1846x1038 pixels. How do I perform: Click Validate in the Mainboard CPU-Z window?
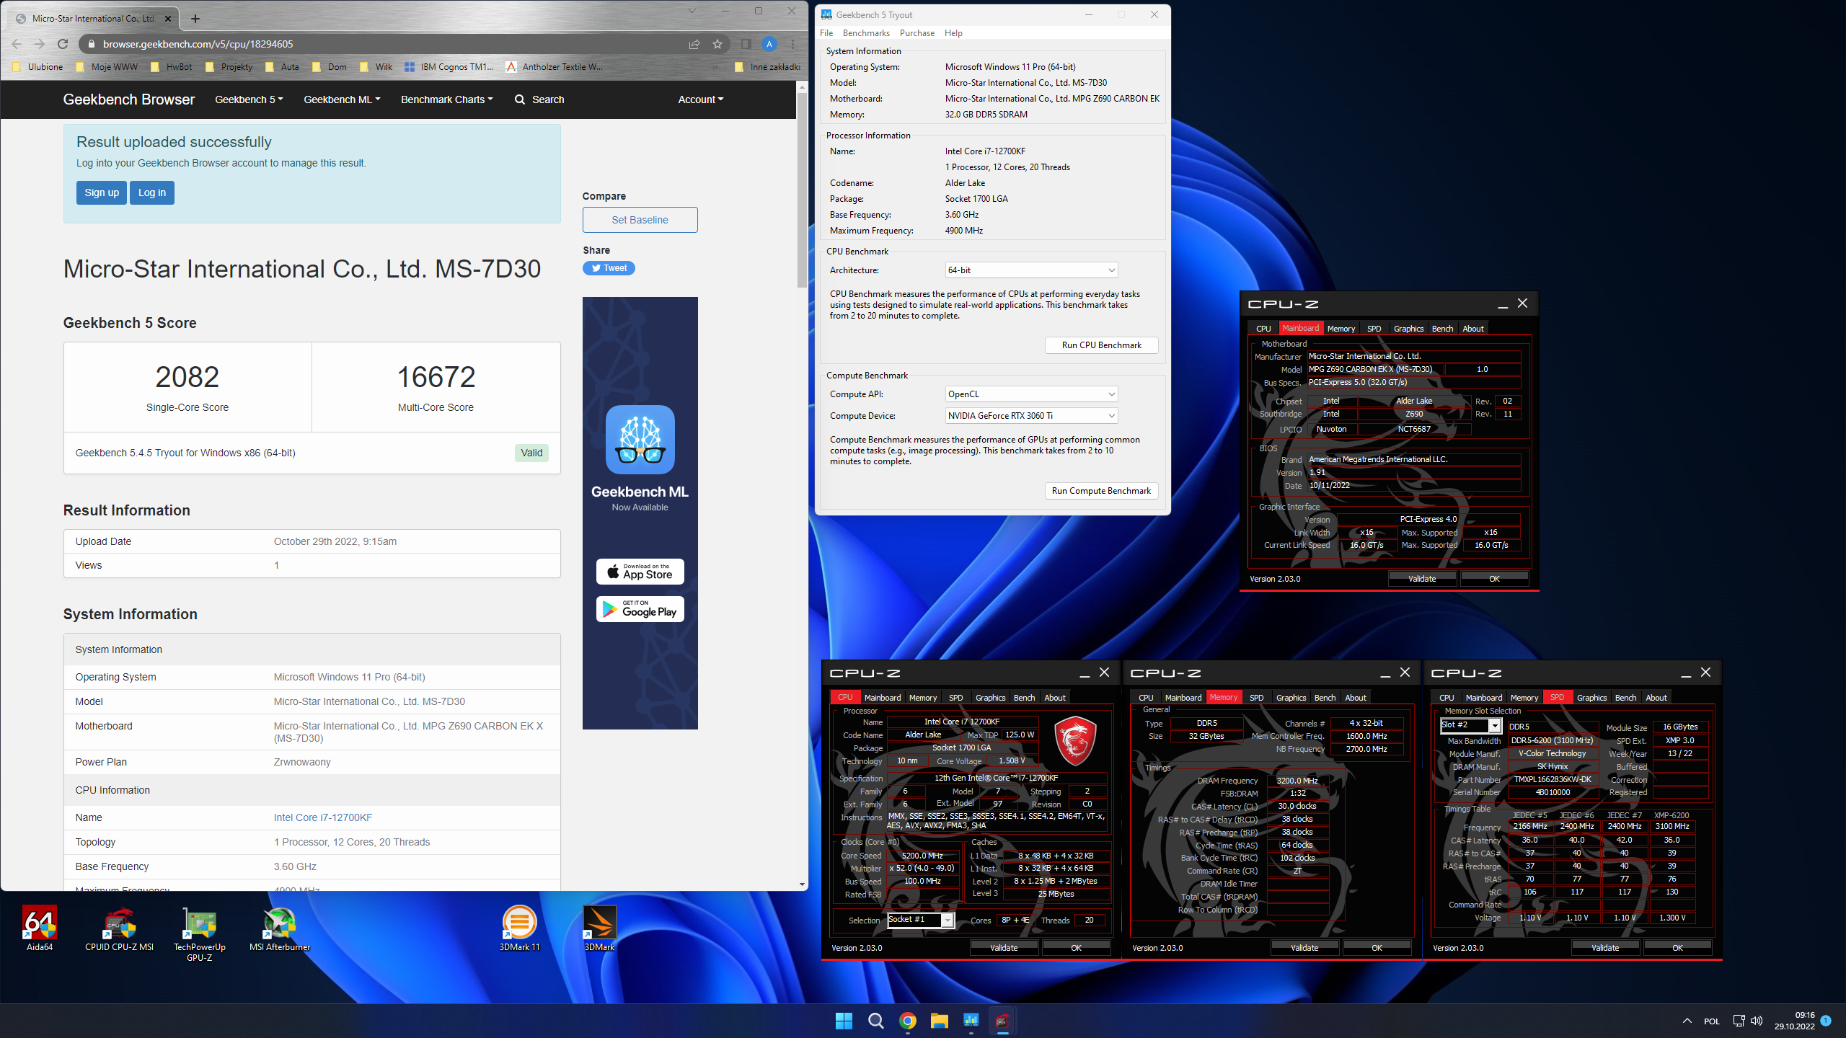[x=1422, y=579]
